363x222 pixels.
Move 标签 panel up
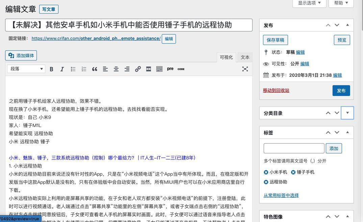pos(328,132)
